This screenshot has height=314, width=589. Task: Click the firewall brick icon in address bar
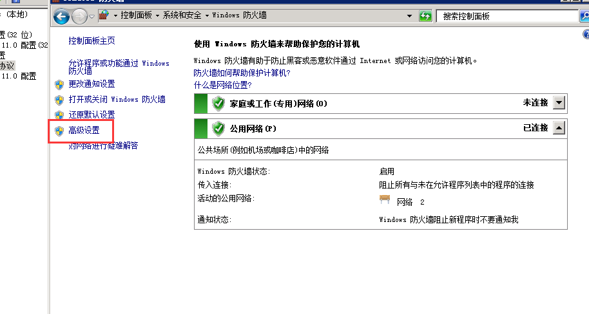click(104, 15)
